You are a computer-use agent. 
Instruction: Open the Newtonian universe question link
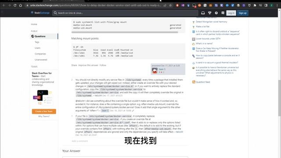217,72
